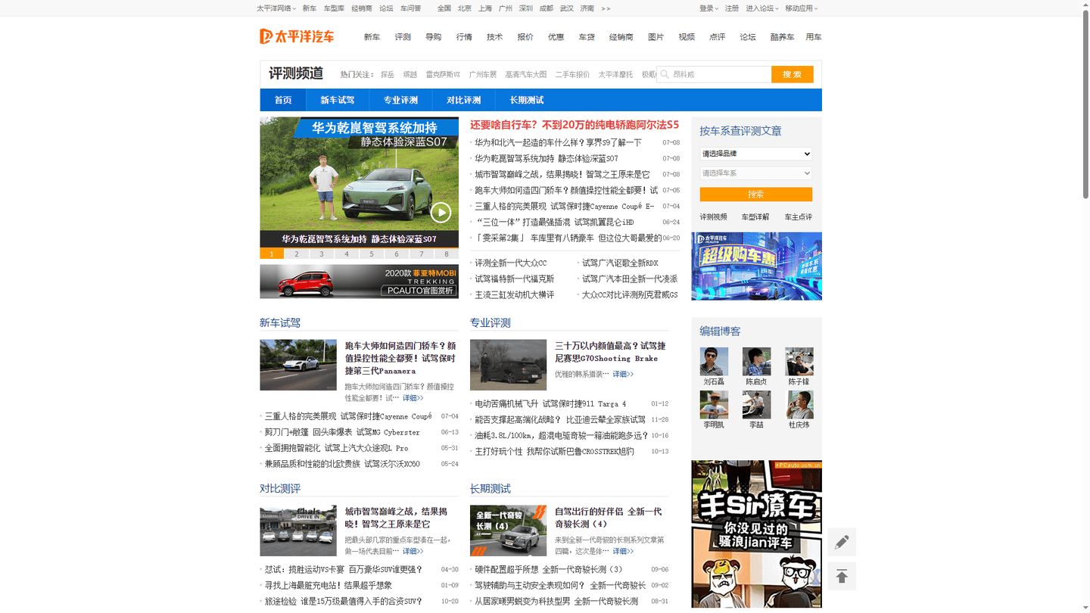Select slide 4 of the slideshow
1090x613 pixels.
[347, 254]
